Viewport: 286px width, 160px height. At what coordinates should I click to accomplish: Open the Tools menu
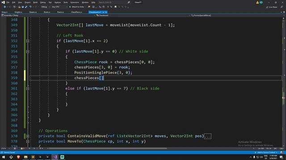(66, 2)
